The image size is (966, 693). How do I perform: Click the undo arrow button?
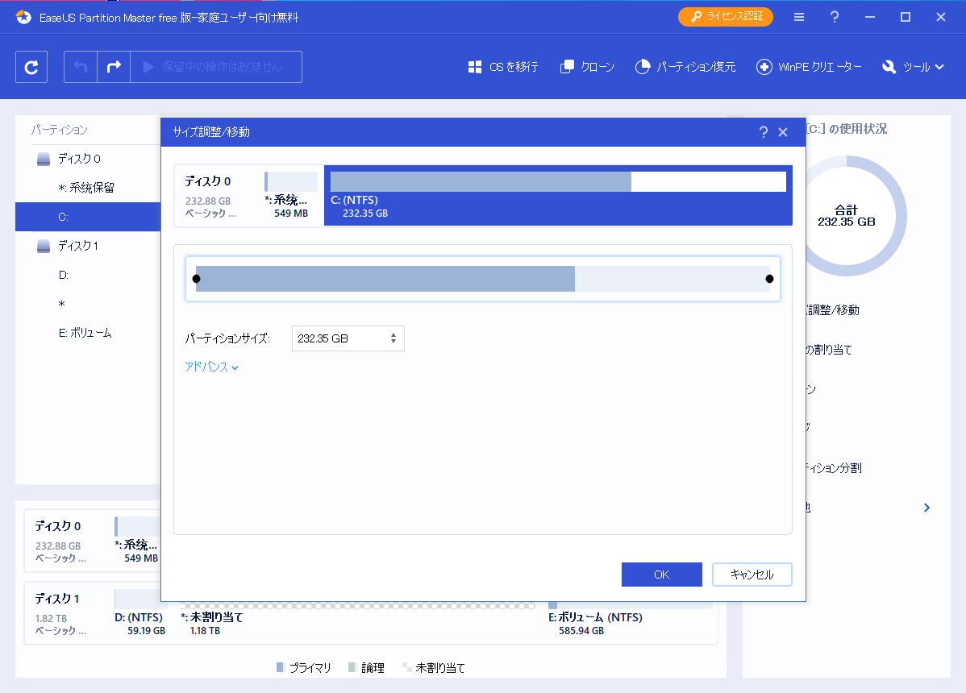[81, 66]
